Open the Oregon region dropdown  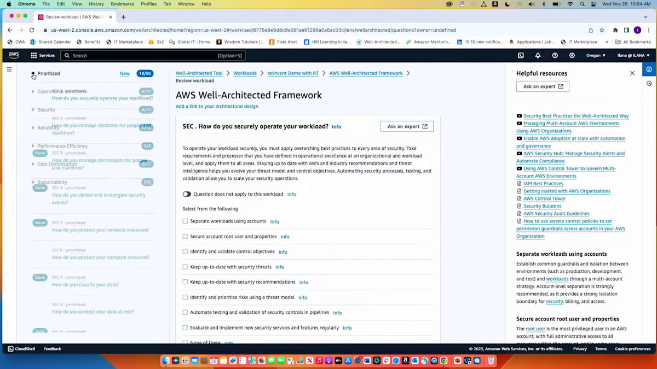click(596, 55)
